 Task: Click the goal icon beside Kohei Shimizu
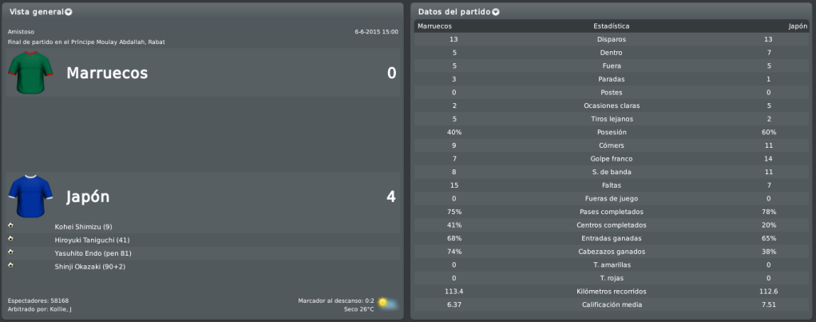[x=10, y=225]
